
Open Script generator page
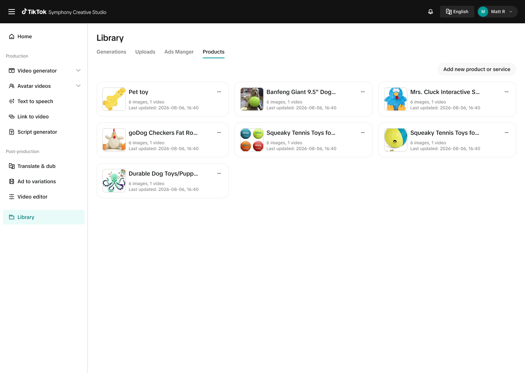tap(44, 132)
